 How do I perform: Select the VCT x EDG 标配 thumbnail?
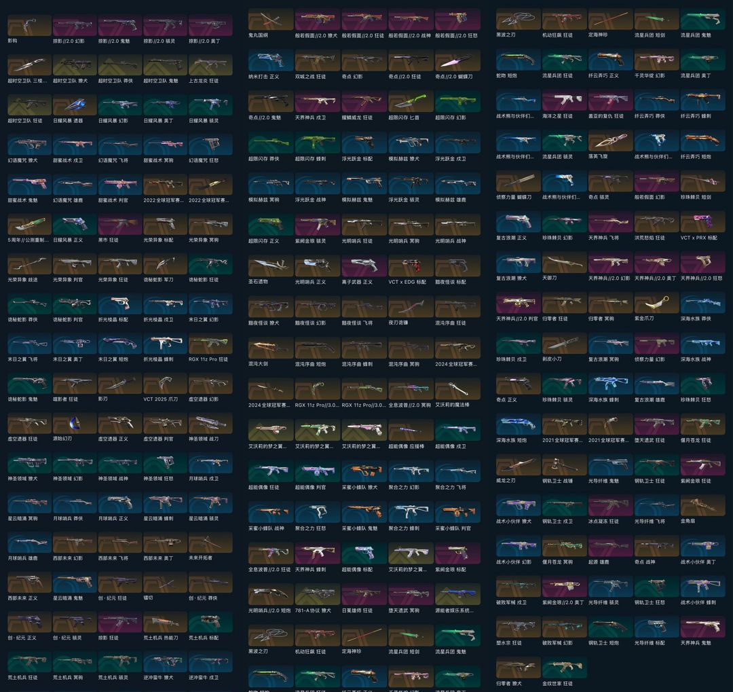(411, 266)
